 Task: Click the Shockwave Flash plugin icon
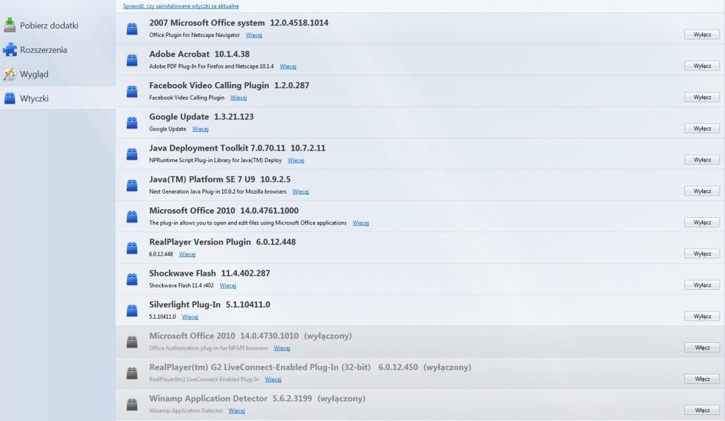pyautogui.click(x=132, y=279)
